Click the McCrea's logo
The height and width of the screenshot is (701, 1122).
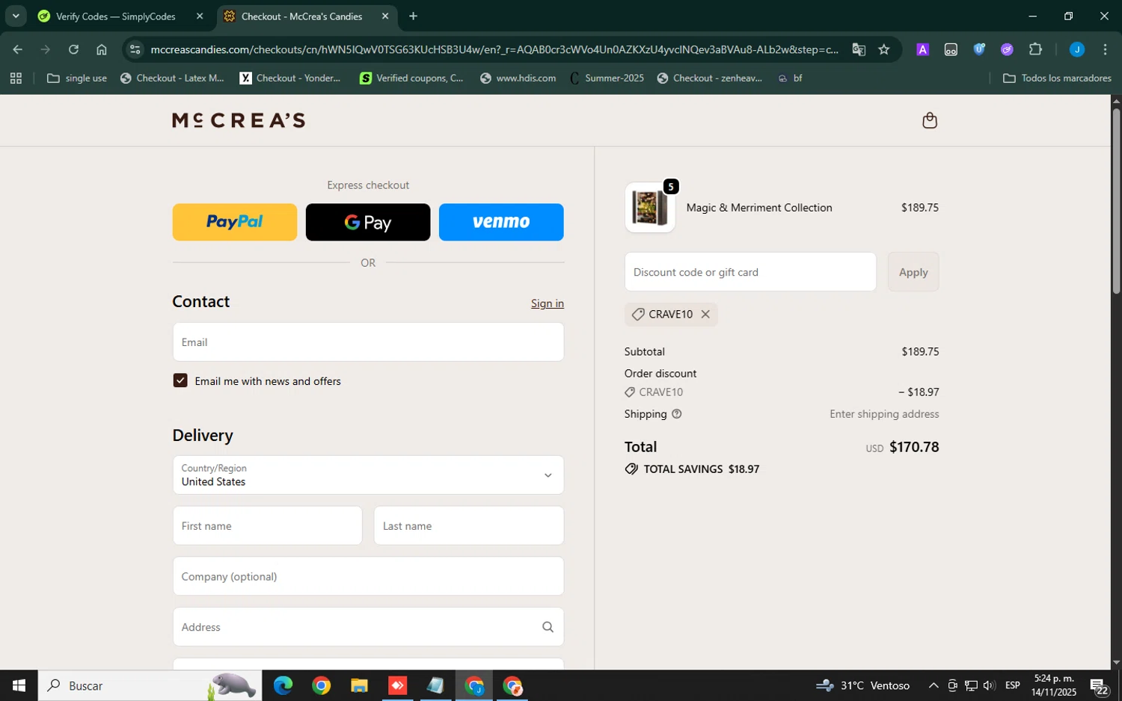point(239,120)
